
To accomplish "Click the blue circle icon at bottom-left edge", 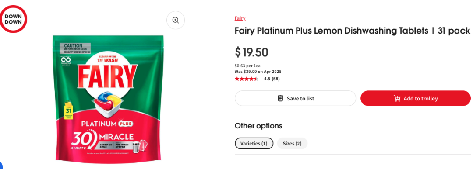I will point(1,165).
